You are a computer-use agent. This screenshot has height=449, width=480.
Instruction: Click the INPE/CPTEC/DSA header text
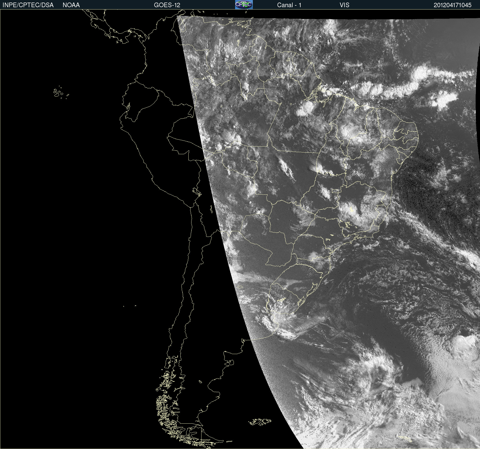pyautogui.click(x=28, y=5)
